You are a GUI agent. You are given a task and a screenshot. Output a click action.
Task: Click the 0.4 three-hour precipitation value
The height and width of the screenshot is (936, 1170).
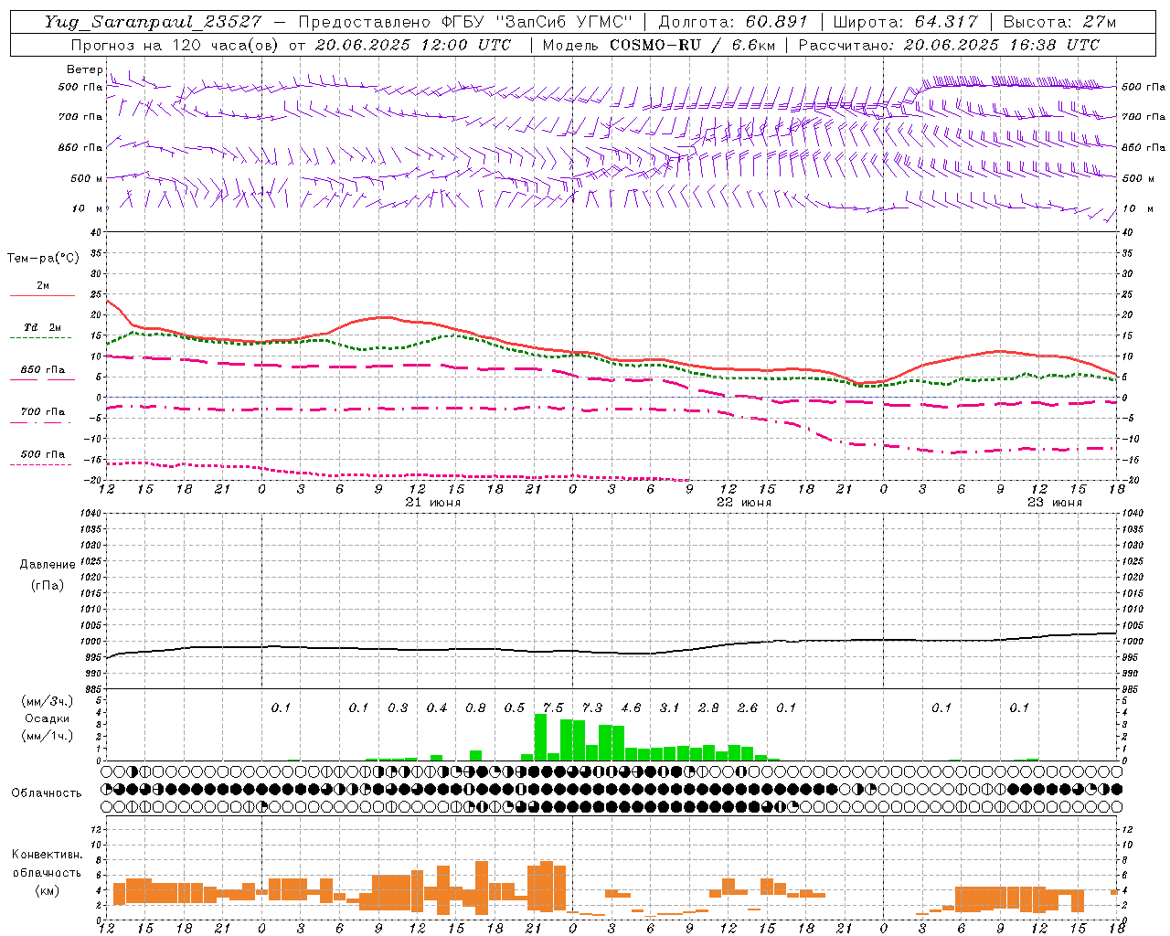click(437, 708)
